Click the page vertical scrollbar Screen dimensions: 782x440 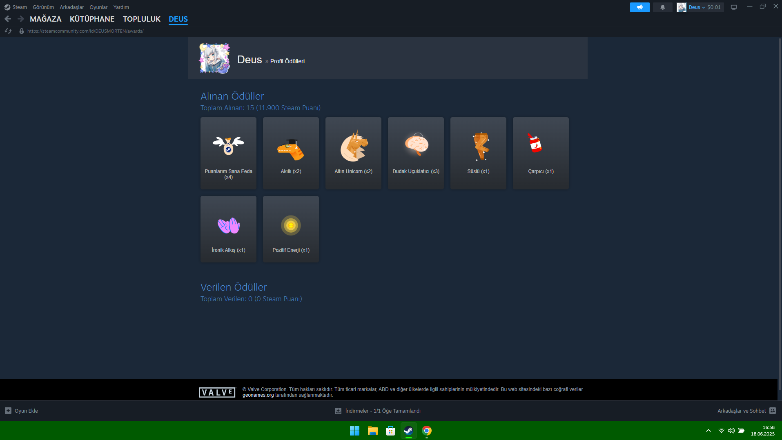click(x=780, y=214)
